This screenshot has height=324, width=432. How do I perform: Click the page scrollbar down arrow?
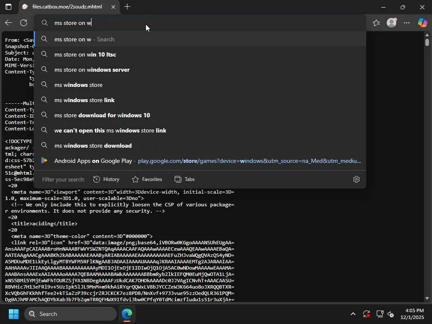pyautogui.click(x=427, y=298)
